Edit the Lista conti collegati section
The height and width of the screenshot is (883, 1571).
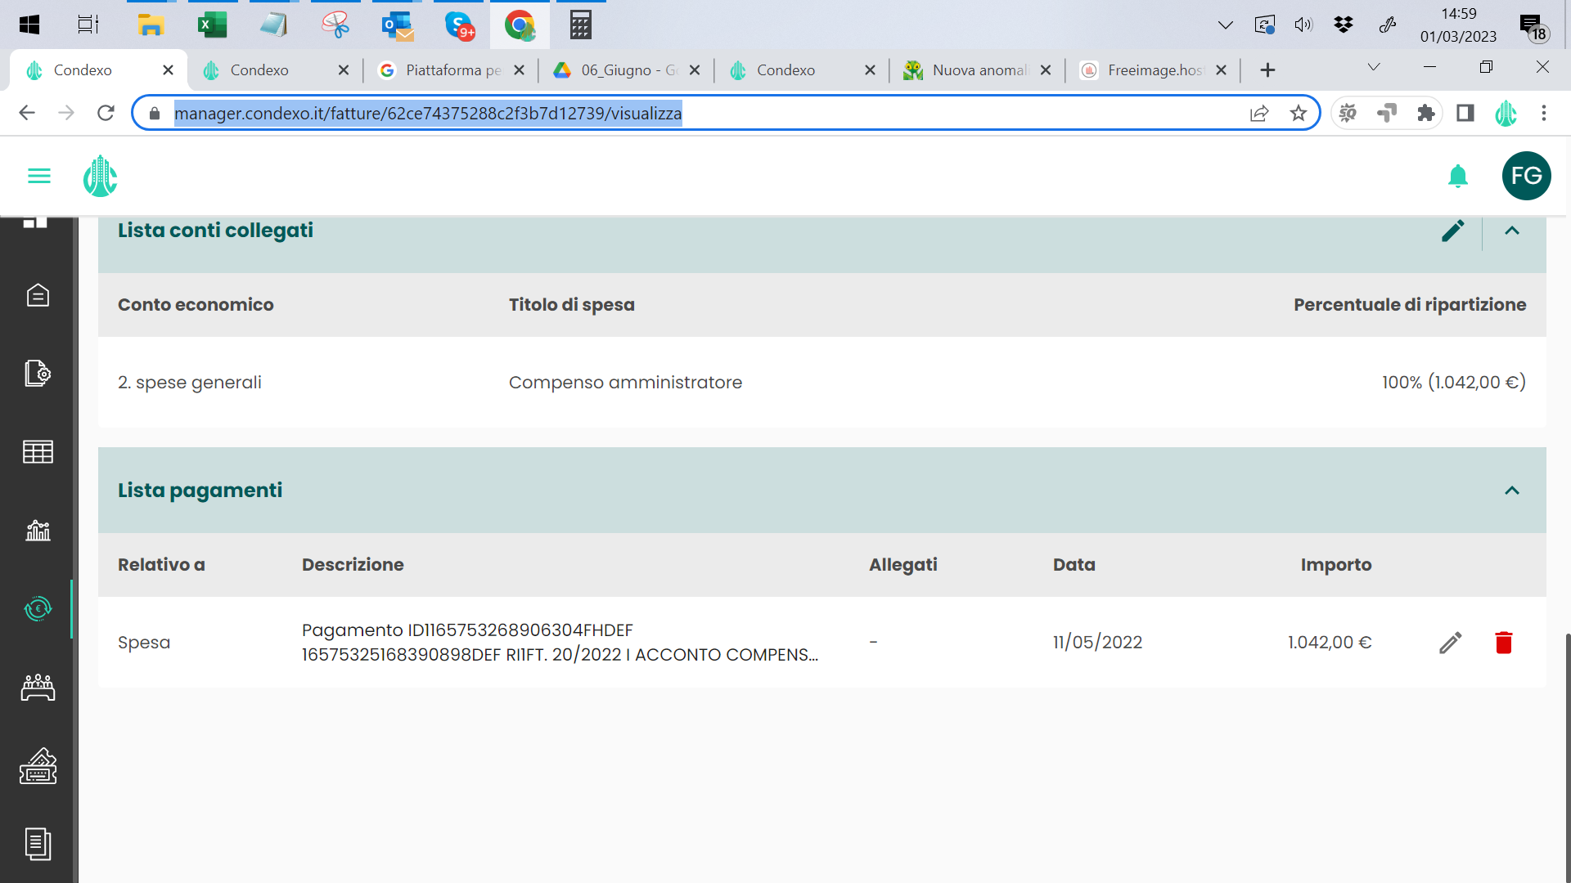pos(1453,231)
